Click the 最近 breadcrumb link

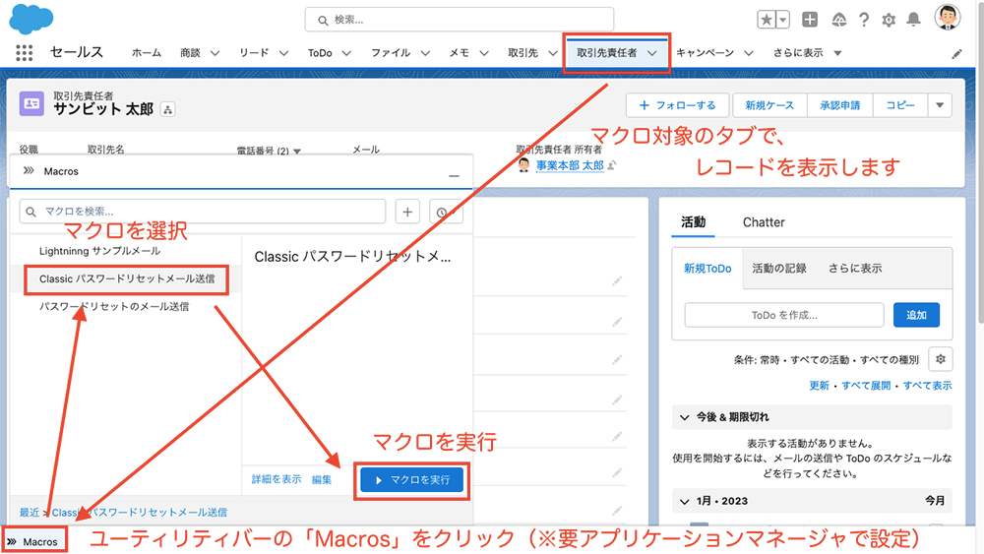point(29,513)
